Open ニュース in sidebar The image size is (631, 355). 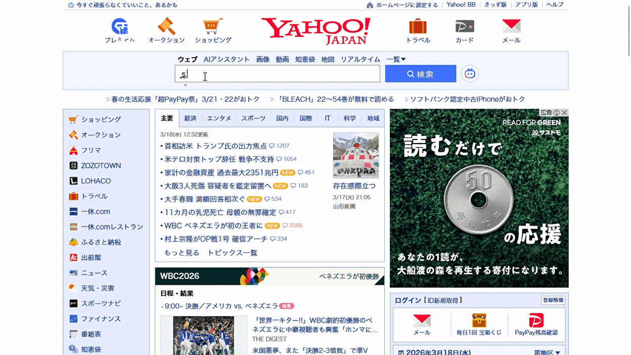pos(88,273)
